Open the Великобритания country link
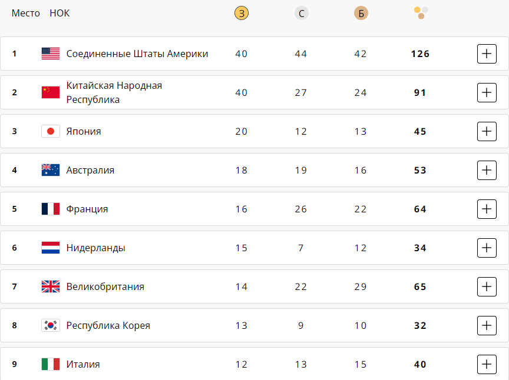The height and width of the screenshot is (380, 509). [105, 286]
